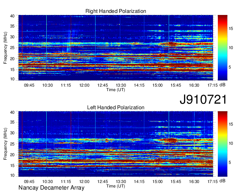The image size is (237, 192).
Task: Click 20 MHz tick on Left Handed frequency axis
Action: [x=12, y=155]
